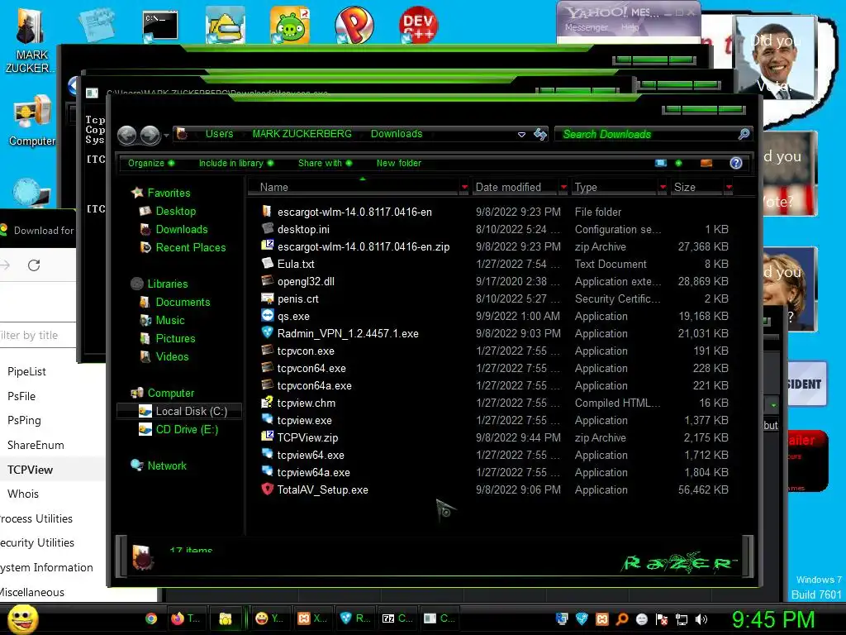This screenshot has width=846, height=635.
Task: Click the Explorer Forward navigation button
Action: click(x=150, y=135)
